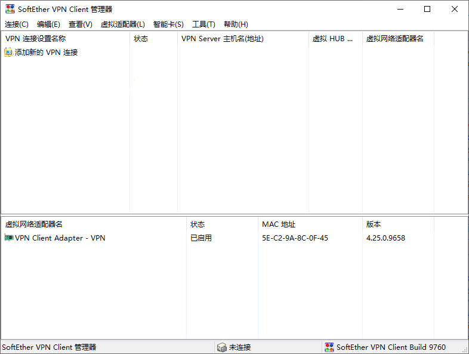
Task: Click the 未连接 status bar text
Action: tap(240, 347)
